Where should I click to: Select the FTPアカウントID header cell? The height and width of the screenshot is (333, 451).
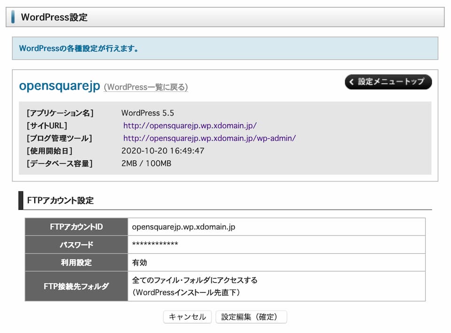click(x=76, y=227)
